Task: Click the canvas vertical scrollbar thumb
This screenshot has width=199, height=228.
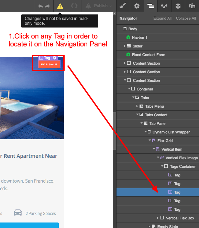Action: tap(114, 131)
